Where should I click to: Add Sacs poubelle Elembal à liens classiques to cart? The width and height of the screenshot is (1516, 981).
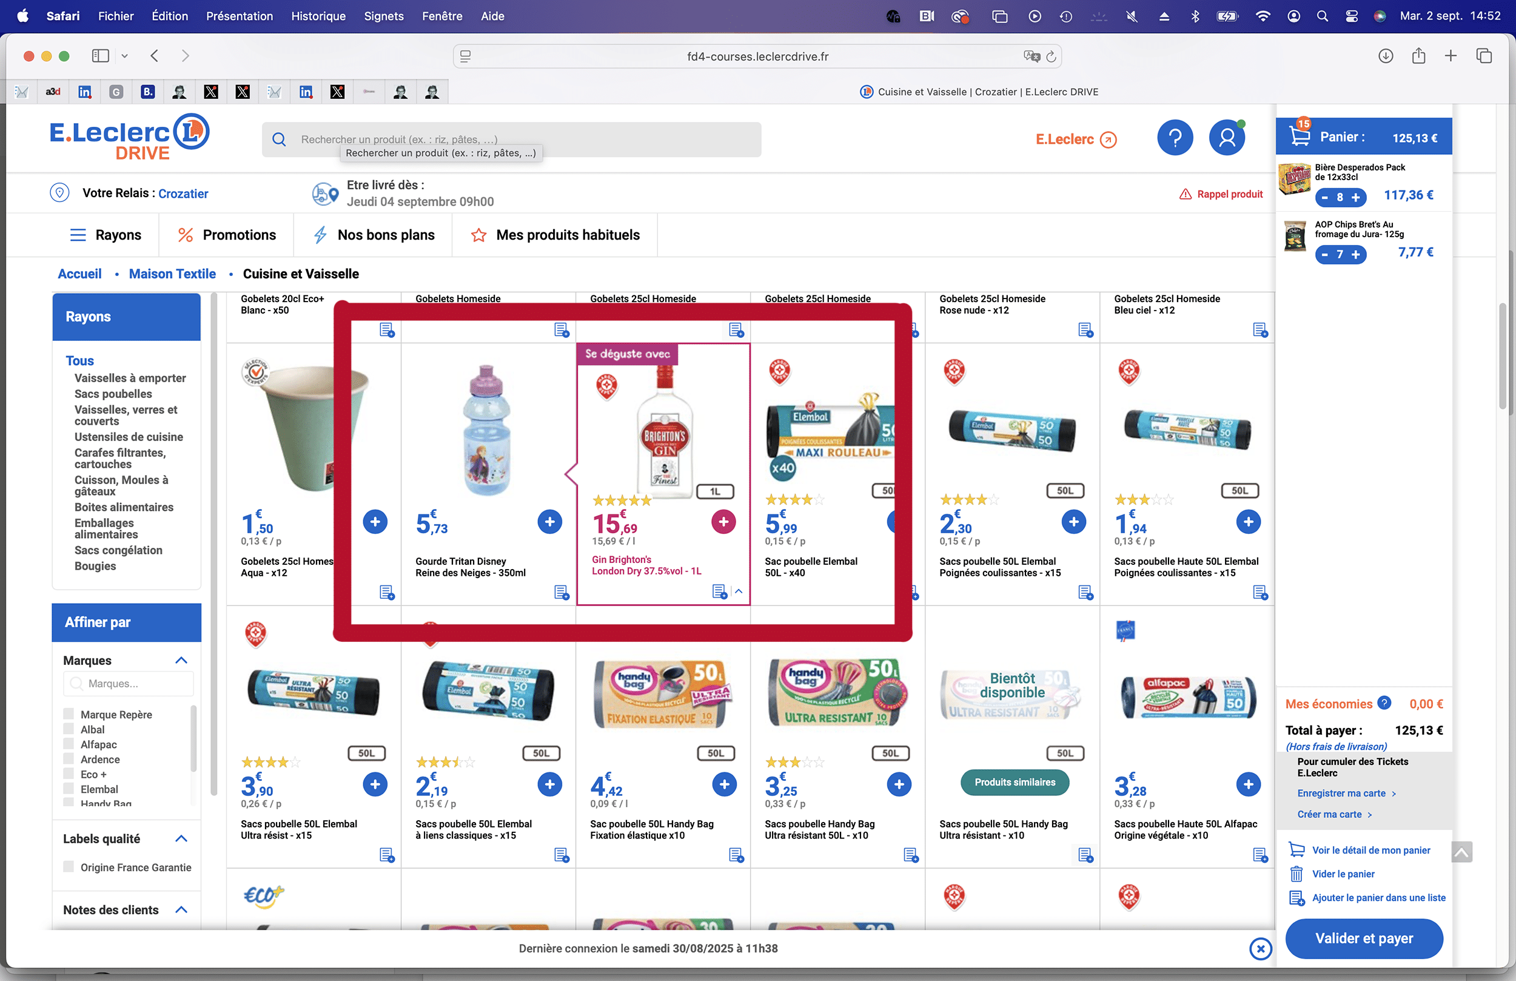(549, 784)
